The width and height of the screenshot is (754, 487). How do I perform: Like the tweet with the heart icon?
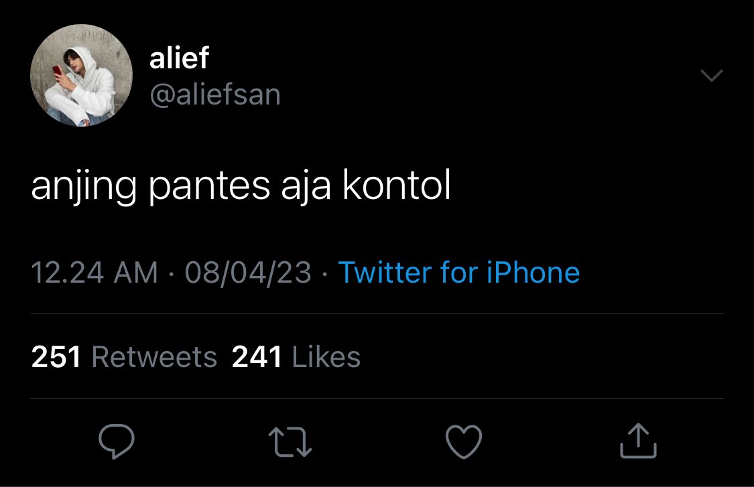point(464,441)
